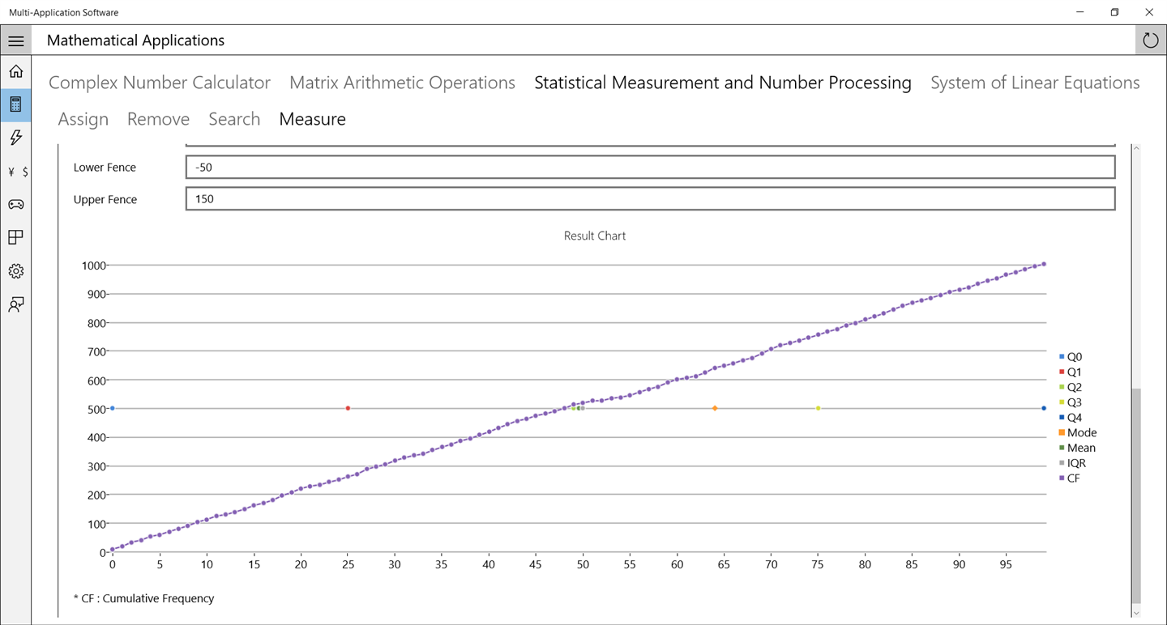1167x625 pixels.
Task: Click the Q2 legend entry
Action: click(1071, 388)
